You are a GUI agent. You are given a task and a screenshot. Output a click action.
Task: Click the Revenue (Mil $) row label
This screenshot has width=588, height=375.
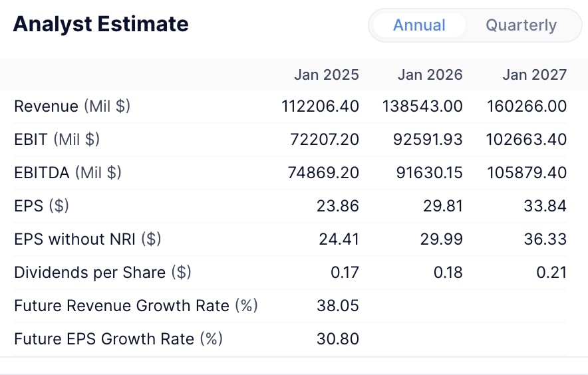72,106
